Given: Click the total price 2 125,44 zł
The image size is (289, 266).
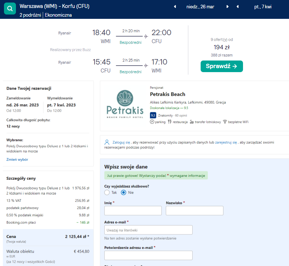Looking at the screenshot, I should (x=77, y=237).
